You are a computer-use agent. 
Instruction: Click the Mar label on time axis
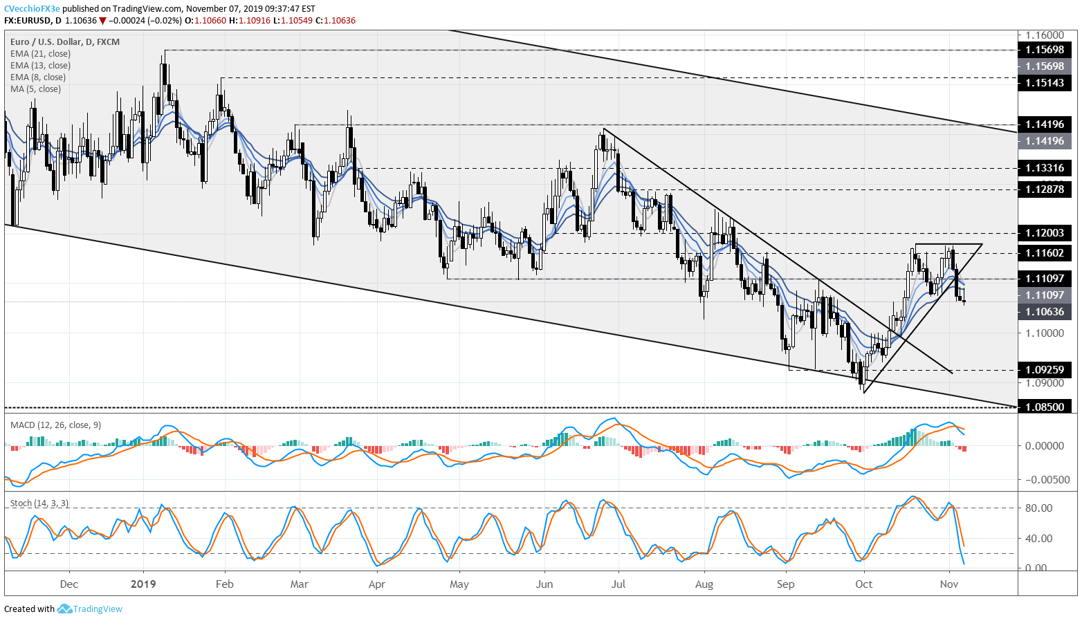(299, 584)
